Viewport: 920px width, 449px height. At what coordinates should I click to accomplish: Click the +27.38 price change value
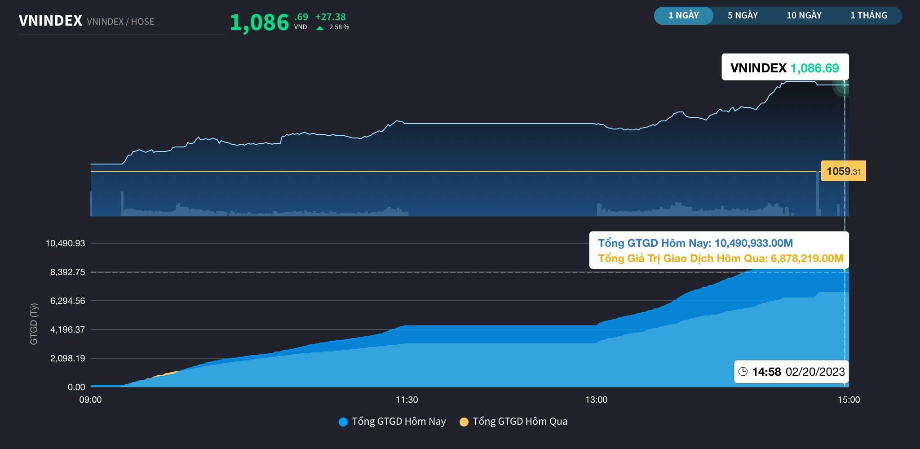click(x=330, y=17)
